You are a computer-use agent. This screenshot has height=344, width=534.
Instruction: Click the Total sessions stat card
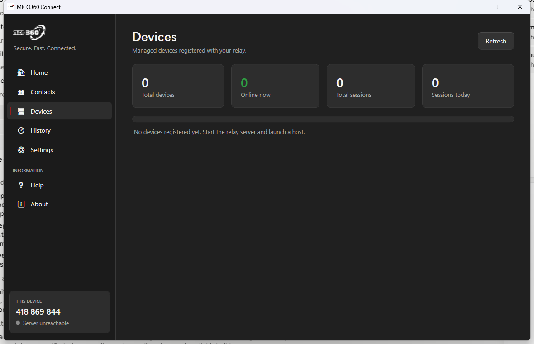(x=371, y=86)
